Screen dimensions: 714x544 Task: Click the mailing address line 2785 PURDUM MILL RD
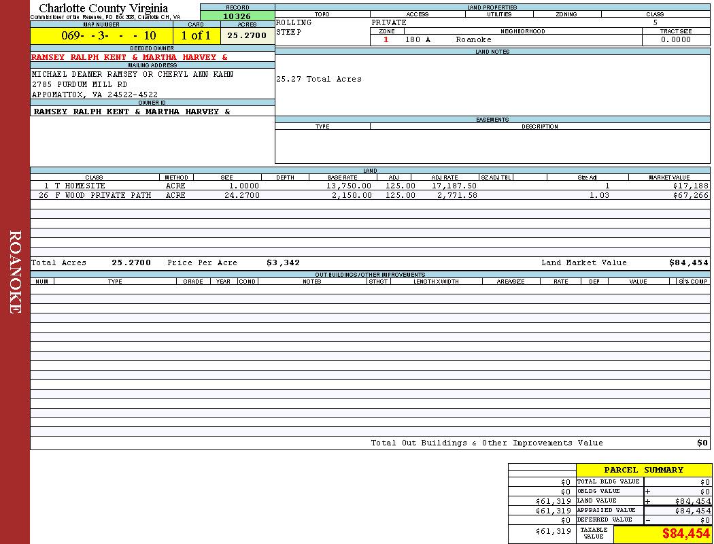click(x=80, y=84)
